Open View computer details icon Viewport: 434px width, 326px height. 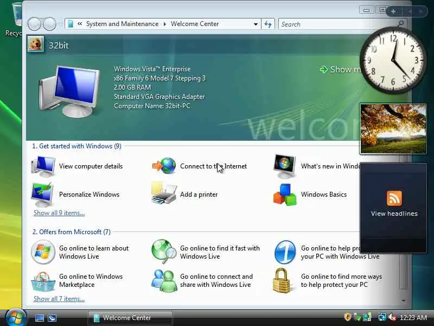tap(43, 166)
